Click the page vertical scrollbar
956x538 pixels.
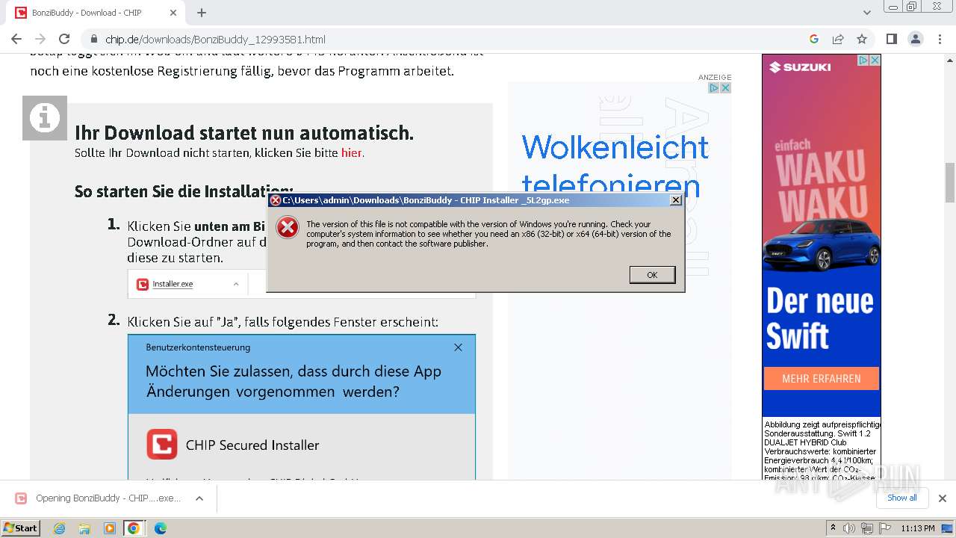[x=950, y=183]
